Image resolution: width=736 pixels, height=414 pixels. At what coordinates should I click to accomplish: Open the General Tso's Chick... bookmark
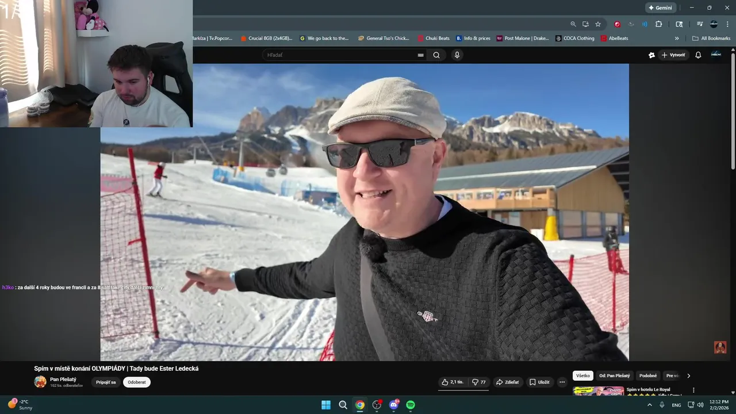pyautogui.click(x=384, y=39)
